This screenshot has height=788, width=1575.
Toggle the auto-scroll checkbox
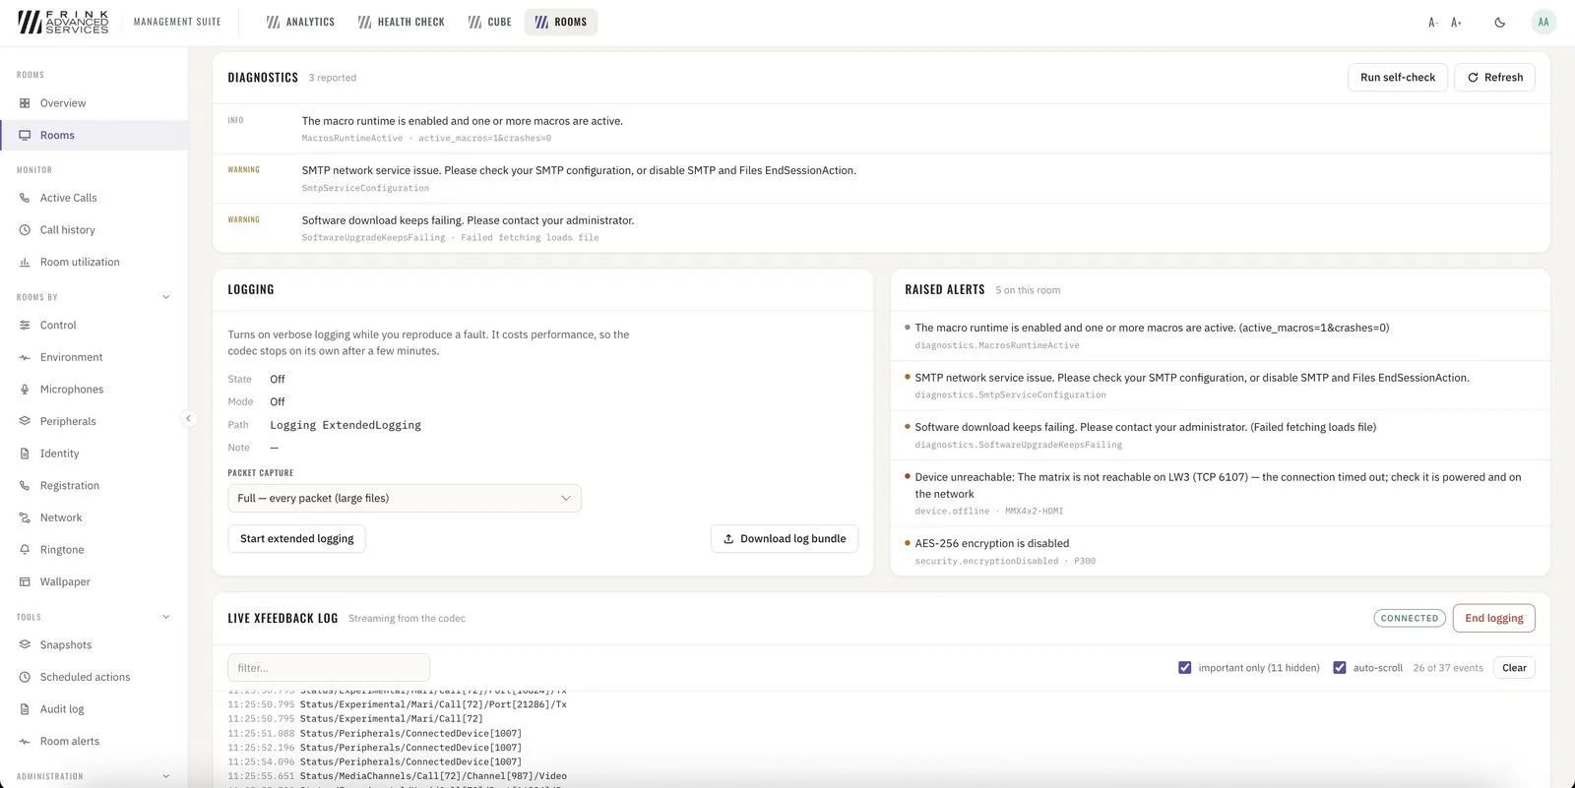click(x=1340, y=668)
